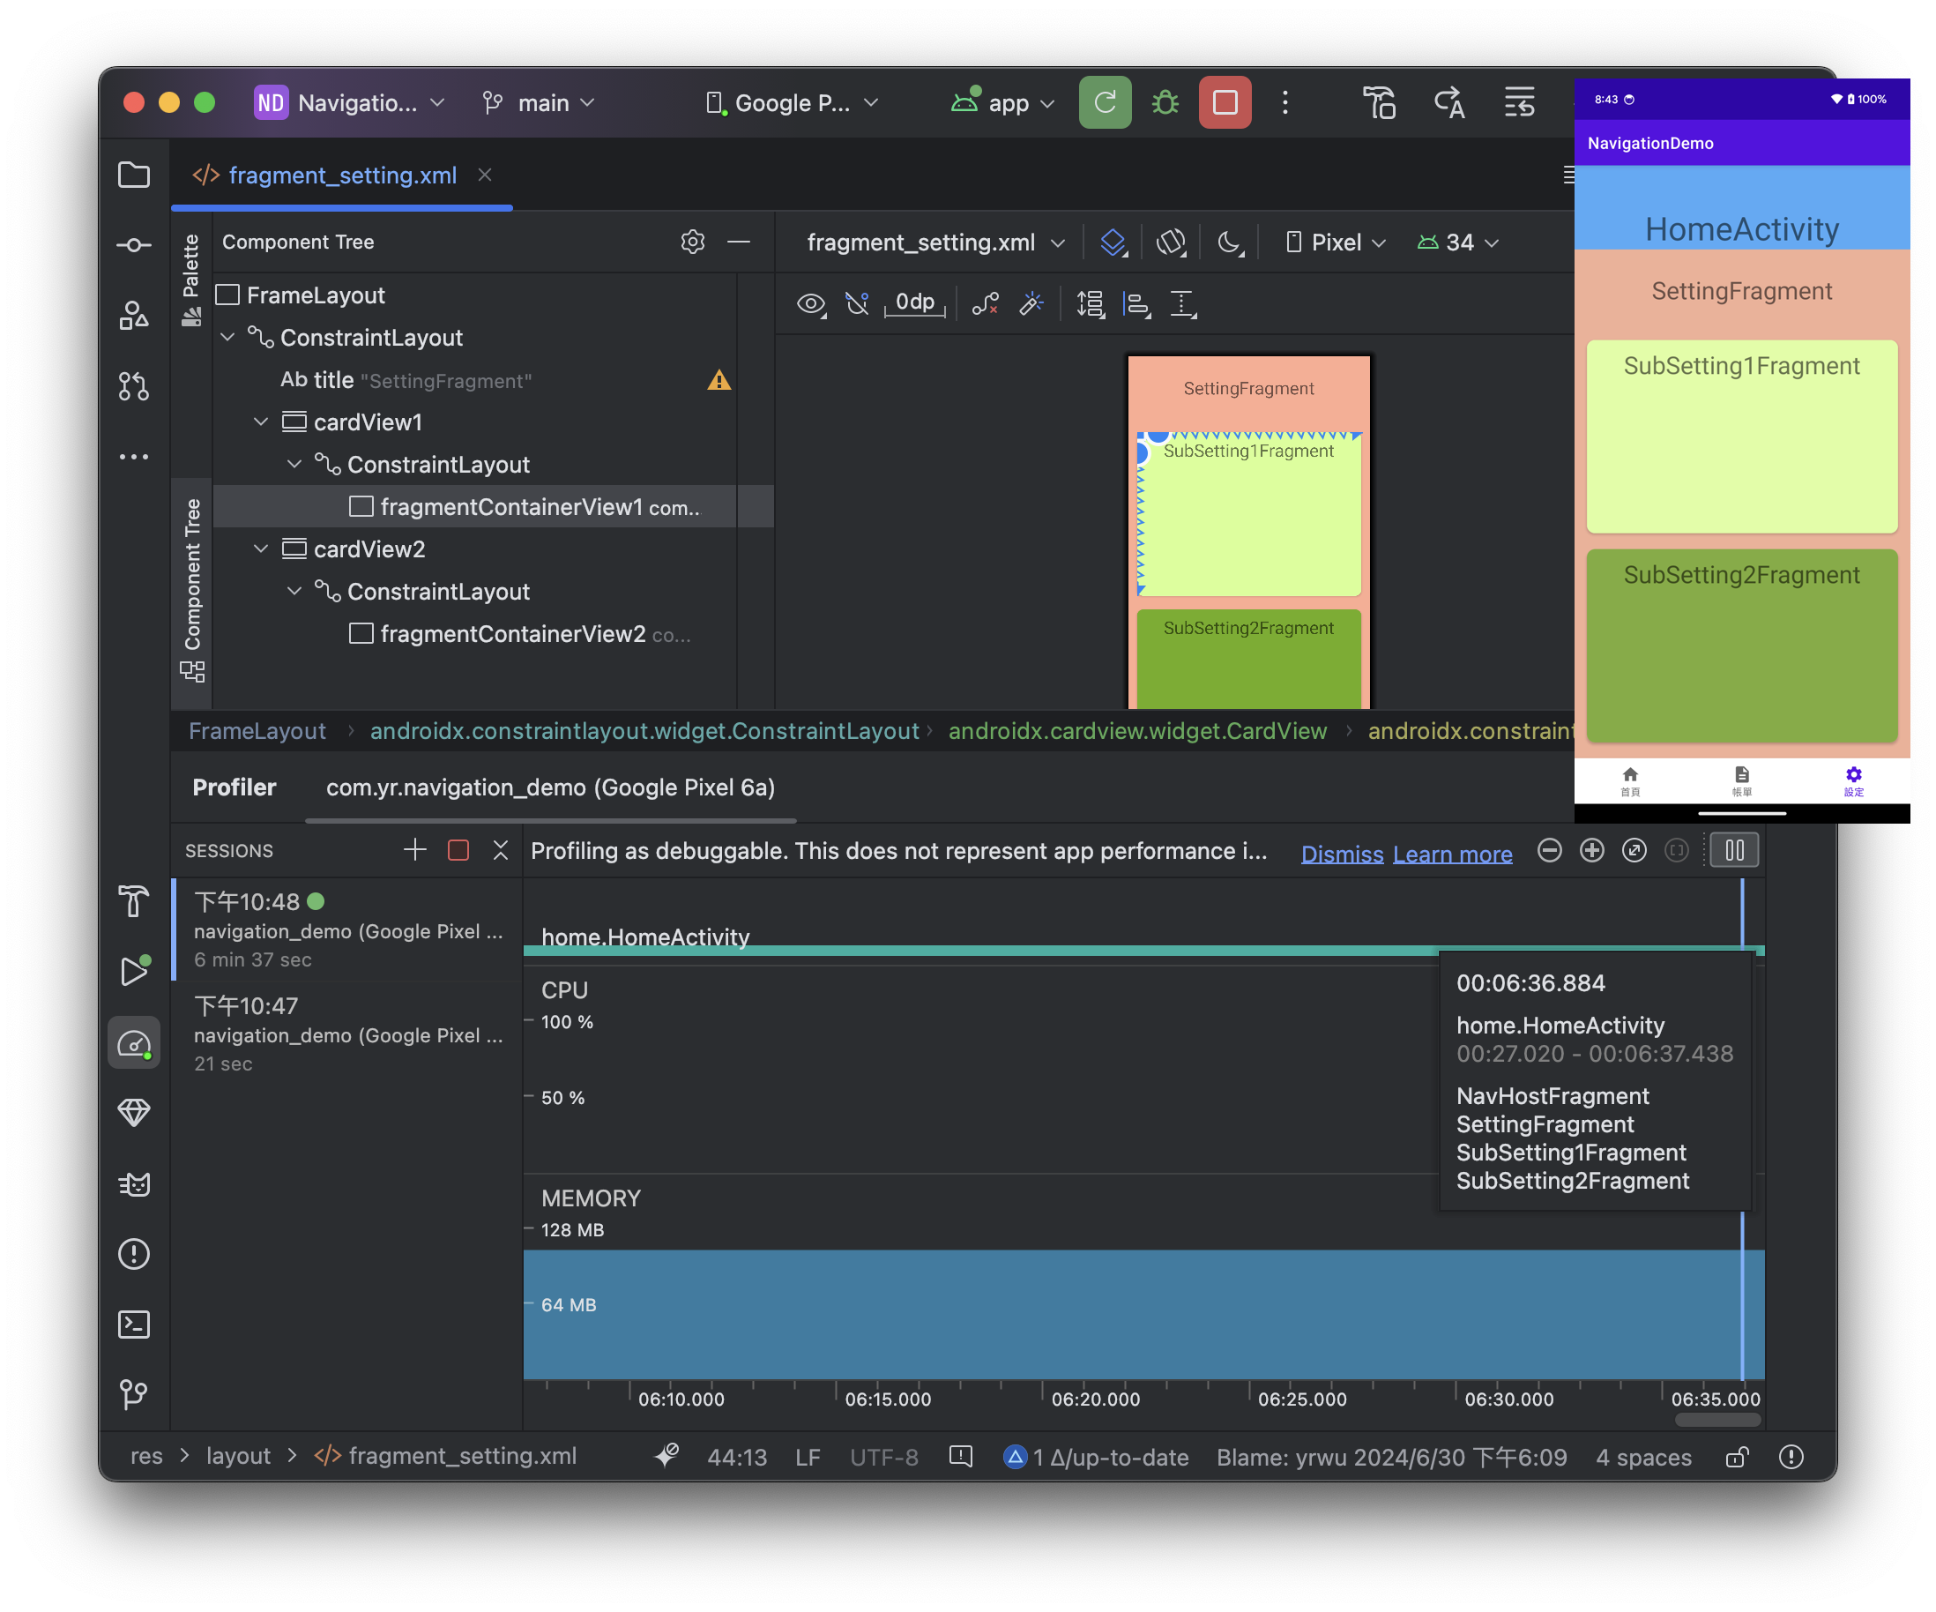1936x1612 pixels.
Task: Pause live profiler with pause button
Action: click(x=1734, y=850)
